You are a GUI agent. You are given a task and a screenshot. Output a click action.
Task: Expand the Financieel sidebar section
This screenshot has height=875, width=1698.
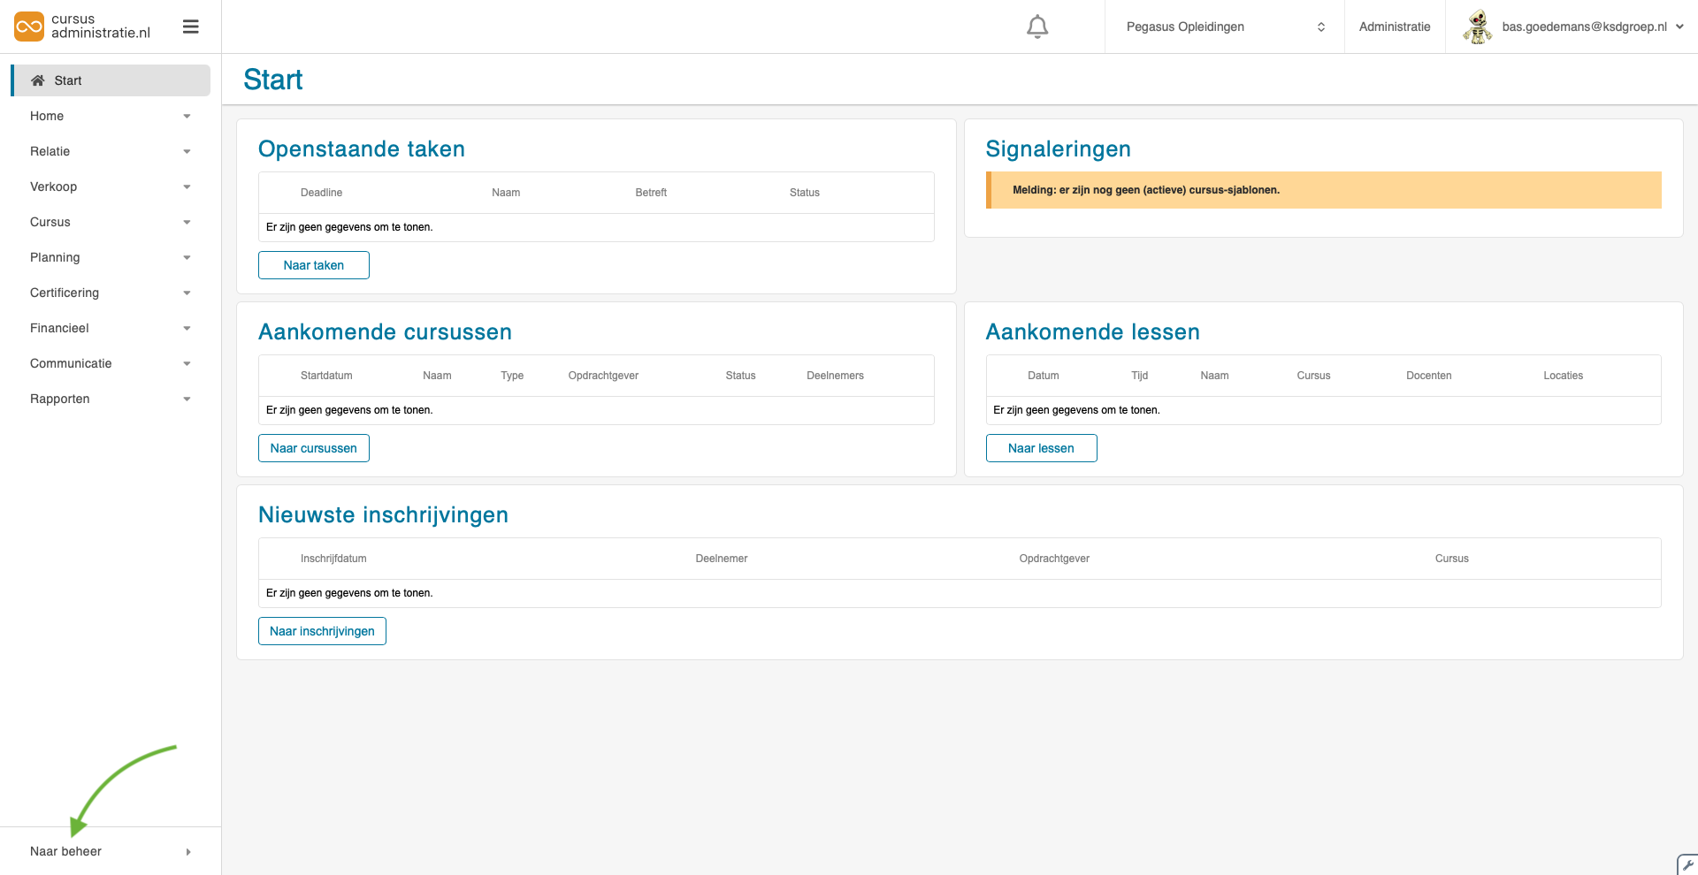tap(110, 328)
